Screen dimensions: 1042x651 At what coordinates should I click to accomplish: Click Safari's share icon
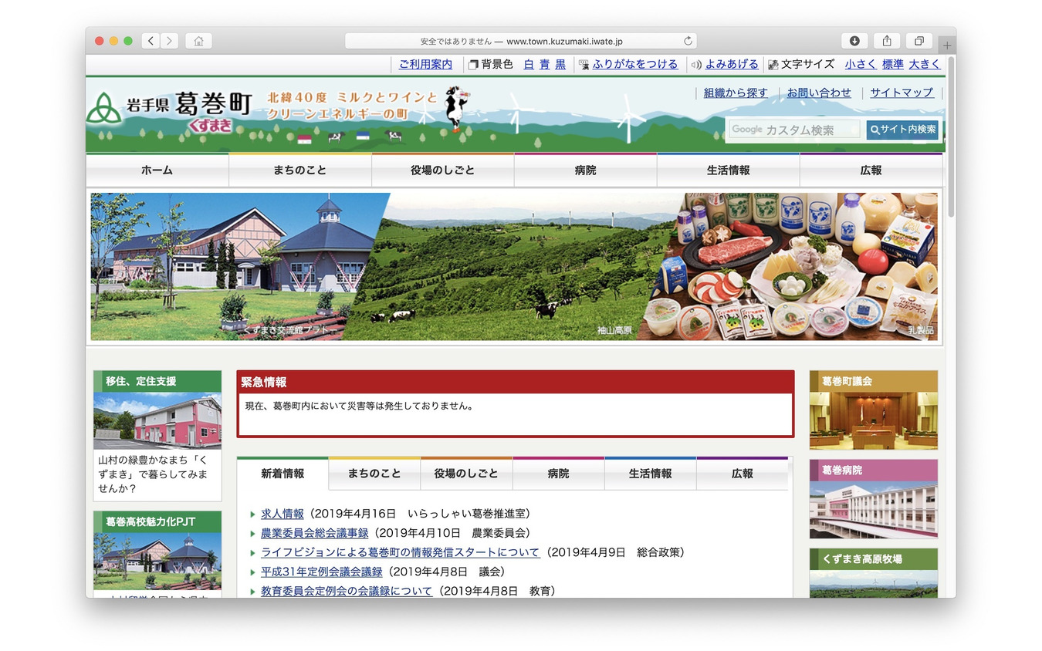(x=886, y=40)
